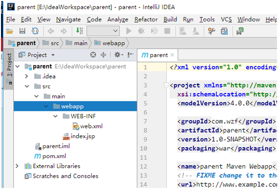Close the parent editor tab
Screen dimensions: 278x189
pos(172,55)
